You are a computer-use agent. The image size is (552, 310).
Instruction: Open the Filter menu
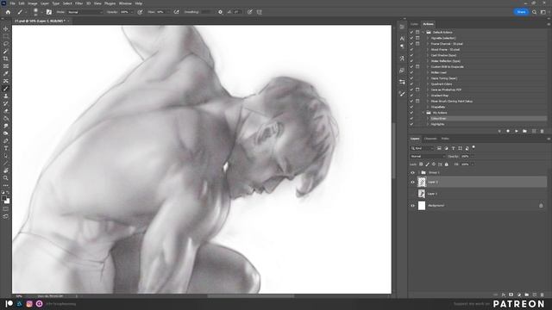pos(78,3)
